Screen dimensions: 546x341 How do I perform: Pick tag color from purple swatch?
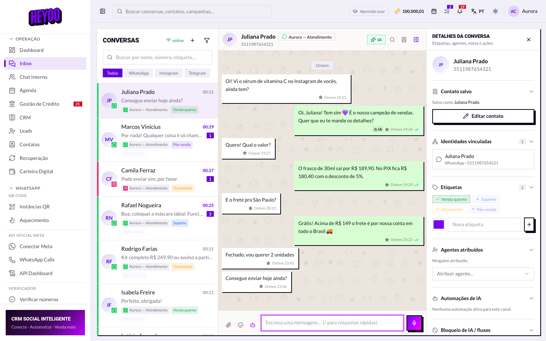click(x=439, y=224)
